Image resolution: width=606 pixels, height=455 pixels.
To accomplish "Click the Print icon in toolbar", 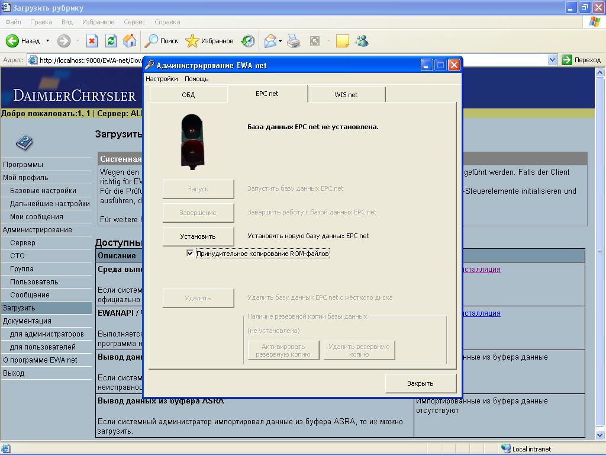I will point(294,41).
